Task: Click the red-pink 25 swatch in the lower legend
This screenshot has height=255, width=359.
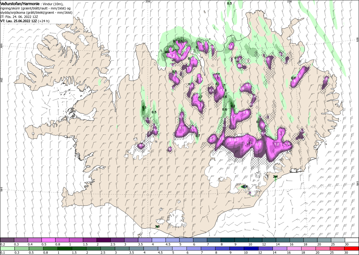Action: pyautogui.click(x=337, y=249)
